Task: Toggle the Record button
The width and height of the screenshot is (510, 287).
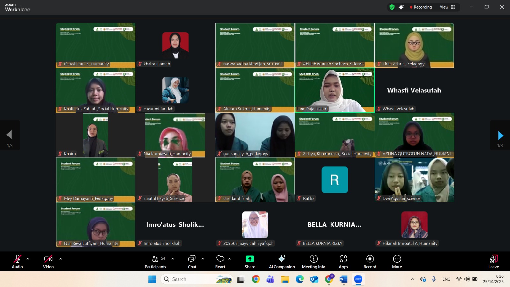Action: (370, 261)
